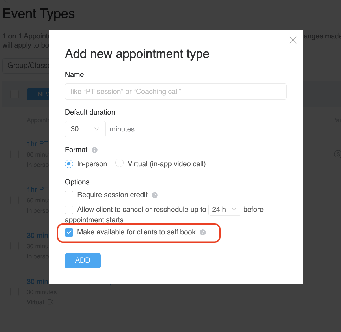The height and width of the screenshot is (332, 341).
Task: Click the dollar paid icon in first row
Action: (337, 154)
